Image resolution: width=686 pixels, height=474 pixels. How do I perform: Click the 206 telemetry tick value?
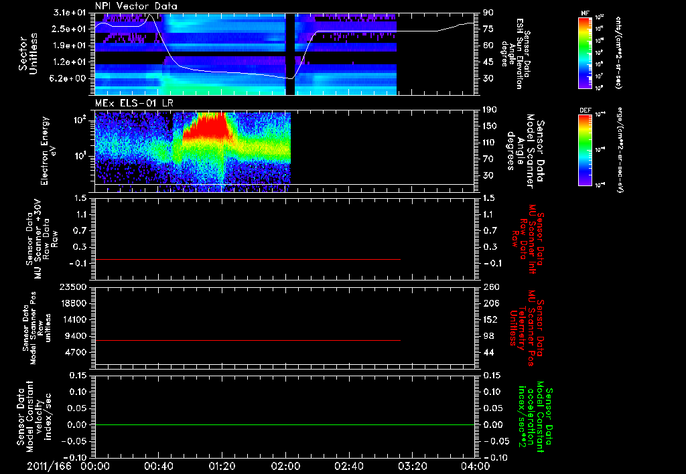coord(490,303)
